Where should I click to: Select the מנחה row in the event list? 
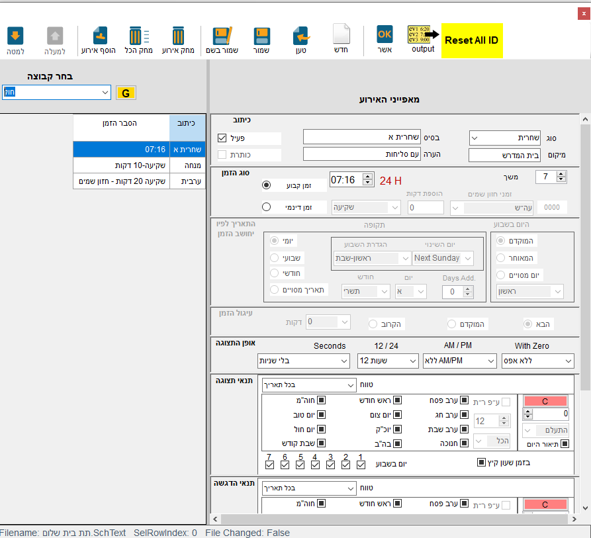(139, 165)
